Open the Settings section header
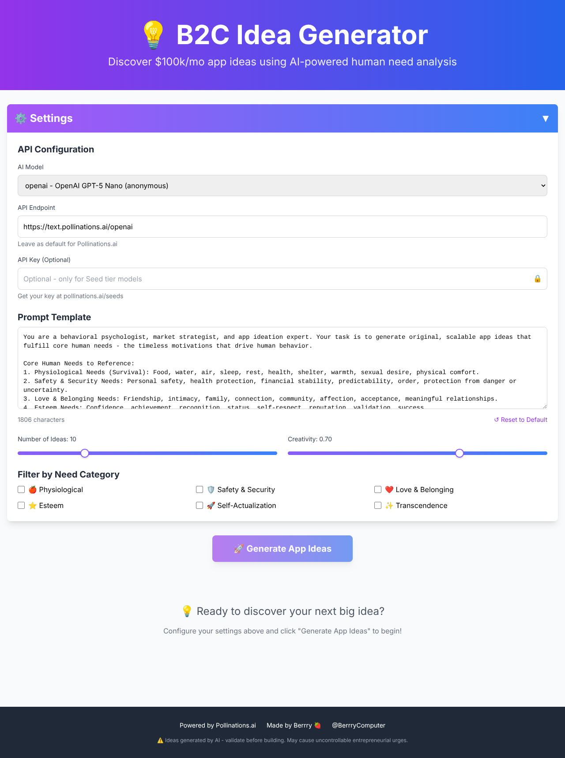 51,118
